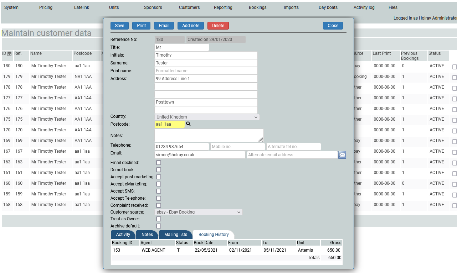The height and width of the screenshot is (273, 457).
Task: Click the yellow Postcode field
Action: coord(169,124)
